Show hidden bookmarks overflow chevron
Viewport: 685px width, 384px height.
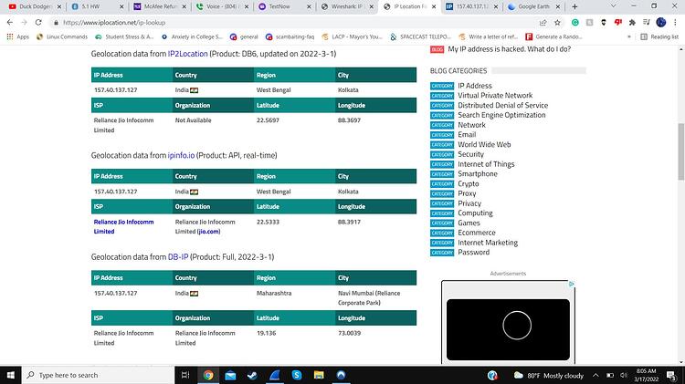629,36
